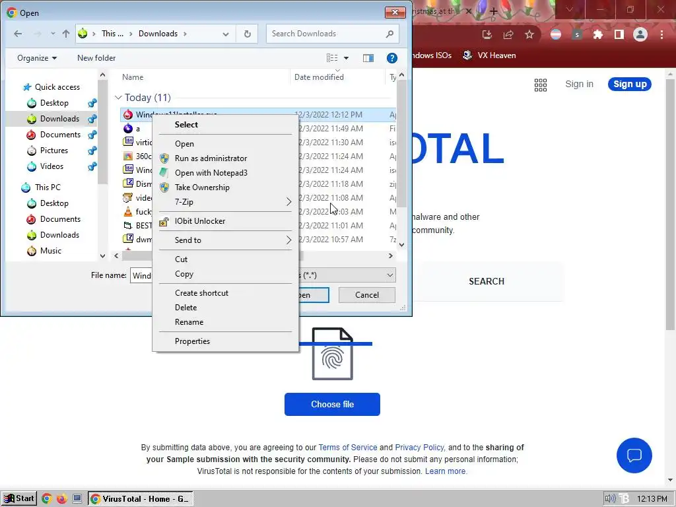Expand the Send to submenu

(289, 240)
